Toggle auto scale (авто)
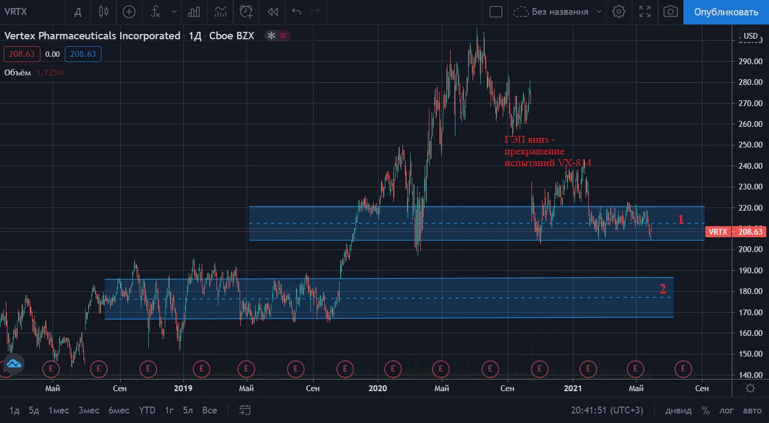The width and height of the screenshot is (769, 423). (x=752, y=410)
